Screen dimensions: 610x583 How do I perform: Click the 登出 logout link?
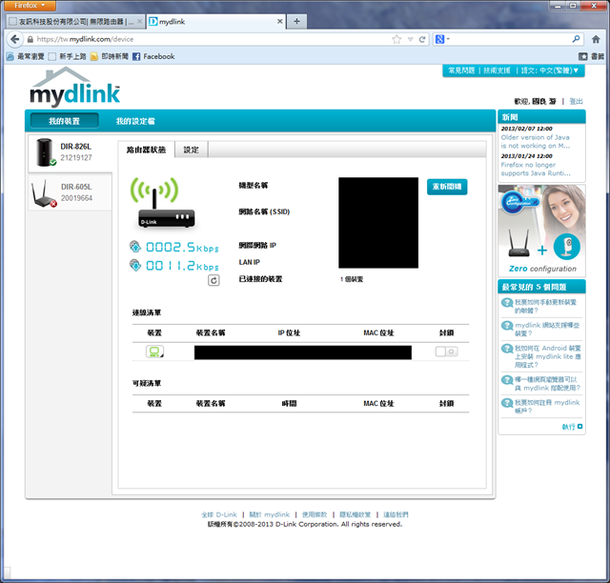coord(576,102)
